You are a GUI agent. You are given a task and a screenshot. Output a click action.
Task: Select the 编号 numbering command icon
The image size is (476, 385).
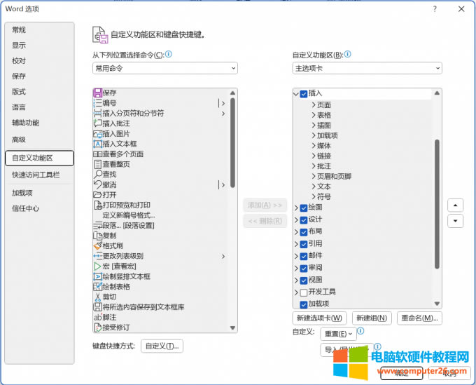tap(98, 103)
